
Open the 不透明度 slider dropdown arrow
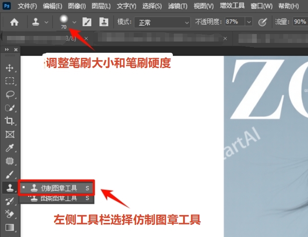[249, 21]
